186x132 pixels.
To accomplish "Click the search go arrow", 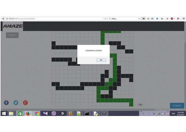I will coord(139,19).
